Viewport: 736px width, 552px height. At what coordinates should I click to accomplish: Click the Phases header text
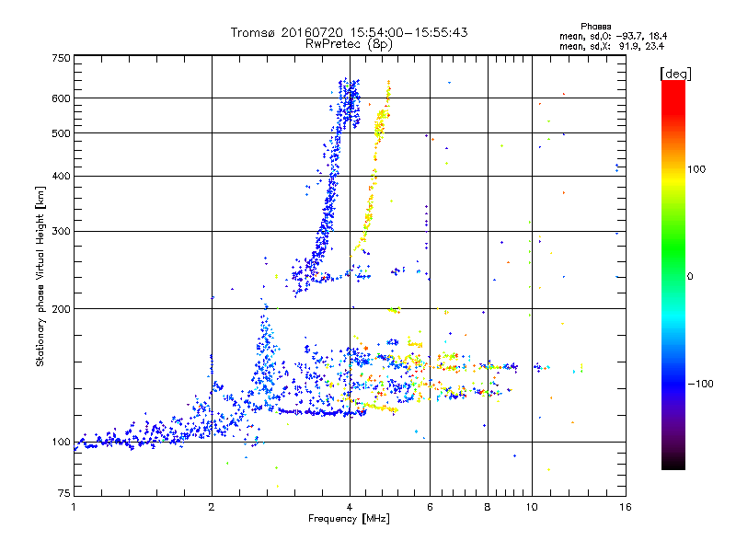tap(595, 27)
